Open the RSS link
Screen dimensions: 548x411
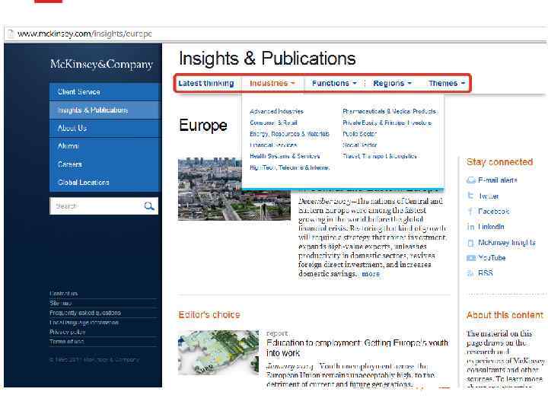(x=485, y=273)
